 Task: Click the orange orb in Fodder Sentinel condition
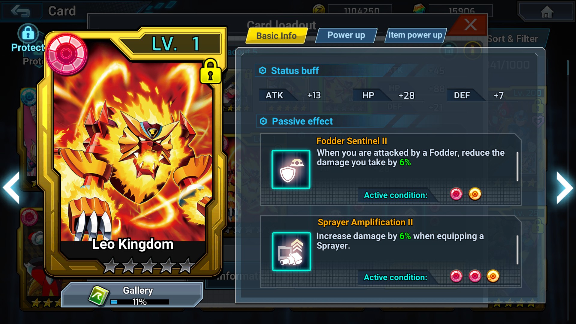pyautogui.click(x=475, y=194)
